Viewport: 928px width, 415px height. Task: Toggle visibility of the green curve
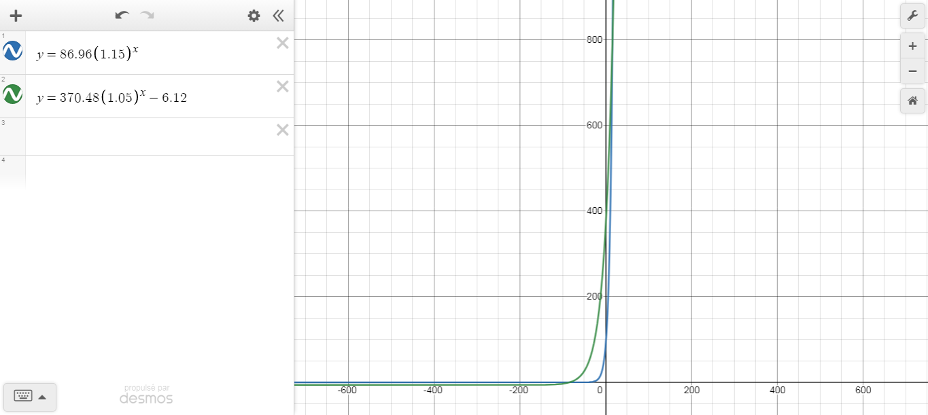13,94
